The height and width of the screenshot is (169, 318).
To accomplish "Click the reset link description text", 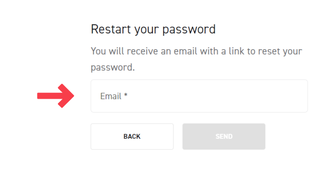I will pos(197,59).
